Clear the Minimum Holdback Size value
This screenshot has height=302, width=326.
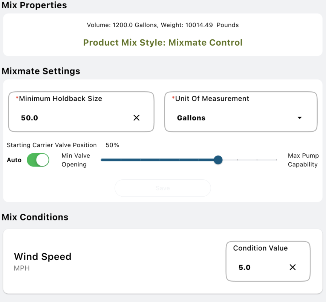click(136, 118)
